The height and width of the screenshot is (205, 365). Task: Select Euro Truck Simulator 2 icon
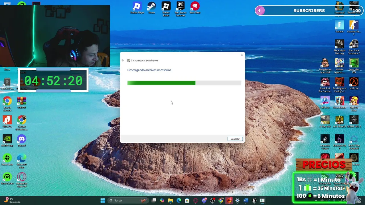click(x=354, y=47)
